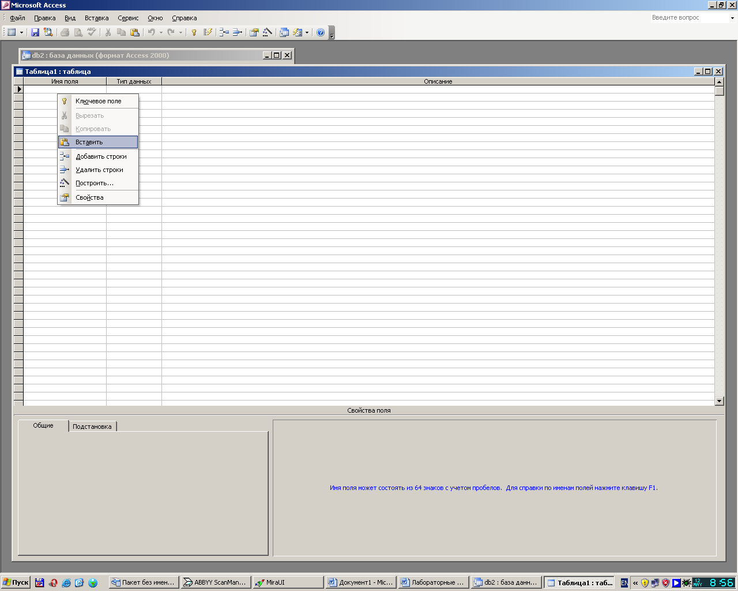Expand hidden tray icons chevron
Viewport: 738px width, 591px height.
point(635,583)
